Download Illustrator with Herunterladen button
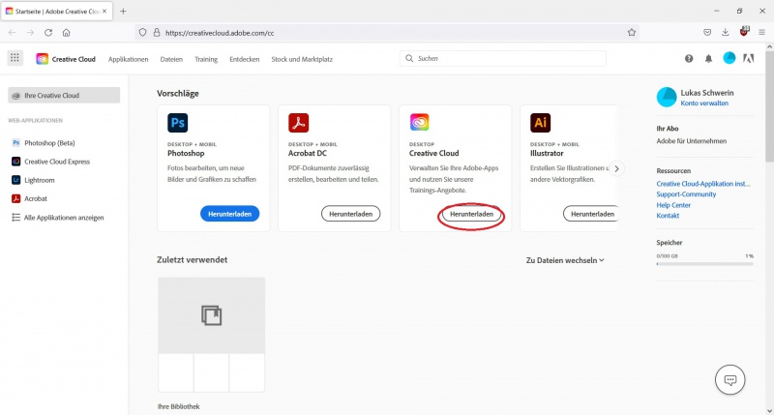Image resolution: width=774 pixels, height=415 pixels. [590, 214]
